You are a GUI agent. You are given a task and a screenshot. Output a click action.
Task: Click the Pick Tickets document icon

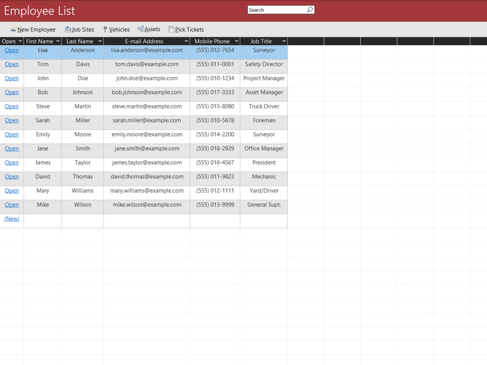pos(171,30)
